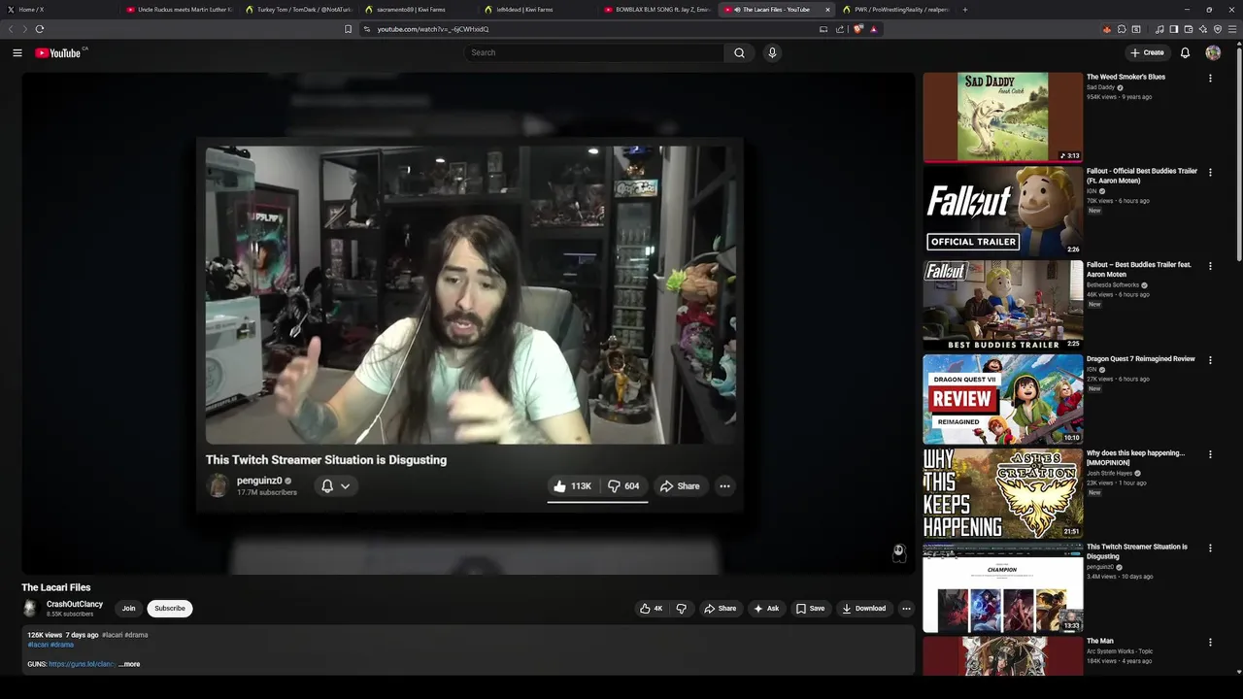This screenshot has width=1243, height=699.
Task: Save video to a playlist
Action: tap(810, 609)
